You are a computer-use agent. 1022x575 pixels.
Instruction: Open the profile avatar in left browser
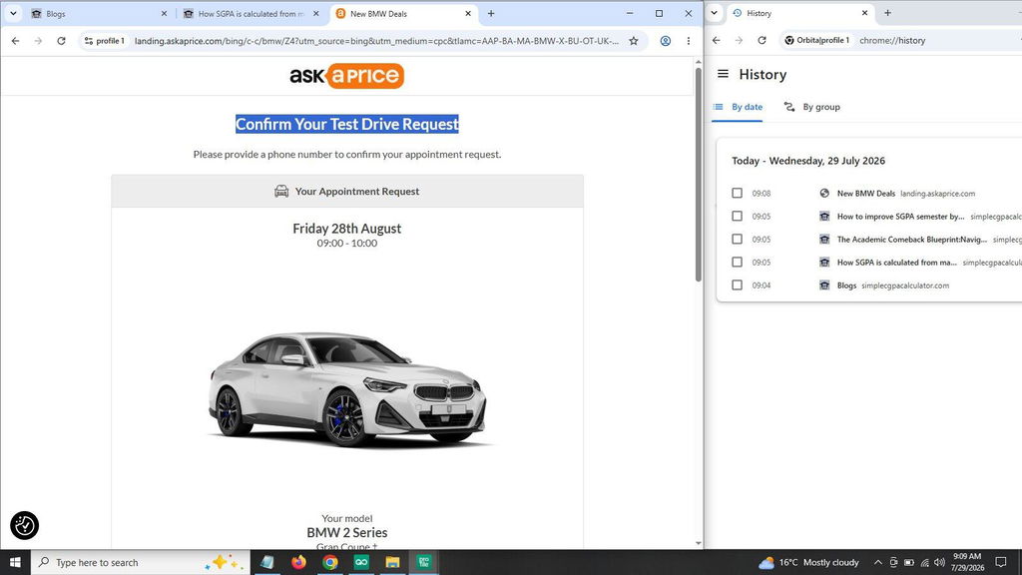666,40
